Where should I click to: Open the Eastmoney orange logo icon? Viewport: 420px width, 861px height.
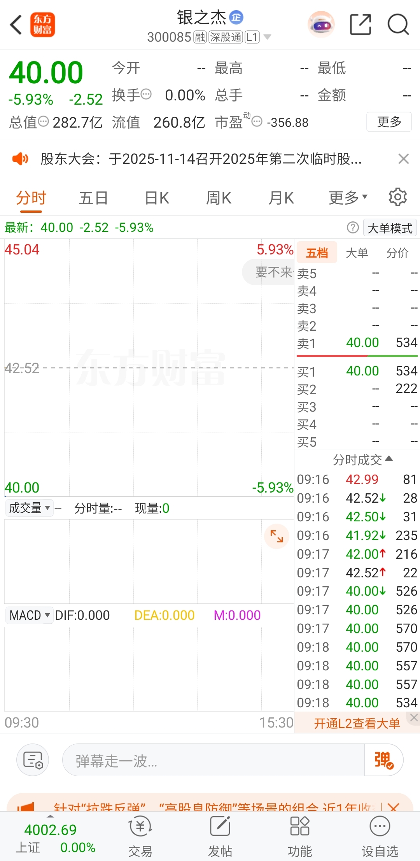(43, 25)
